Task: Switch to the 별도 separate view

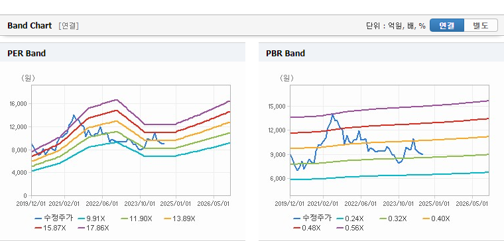Action: click(481, 25)
